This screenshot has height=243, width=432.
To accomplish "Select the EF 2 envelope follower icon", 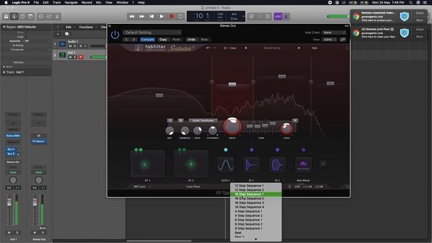I will [x=277, y=165].
